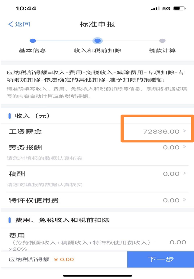The image size is (194, 279).
Task: Click the 特许权使用费 0.00 amount
Action: tap(171, 200)
